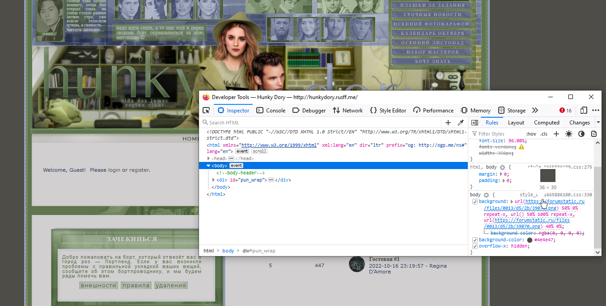Toggle print media simulation icon
This screenshot has width=606, height=306.
coord(594,134)
